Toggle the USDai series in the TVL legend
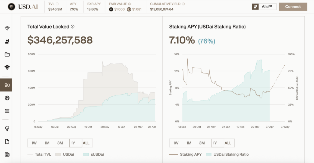Screen dimensions: 314x163 coord(65,154)
